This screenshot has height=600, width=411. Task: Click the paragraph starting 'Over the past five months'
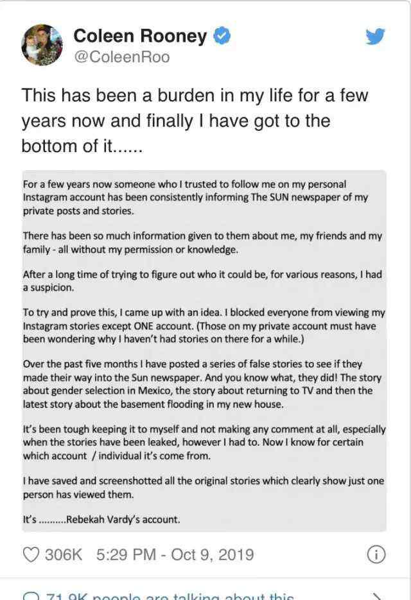coord(202,384)
